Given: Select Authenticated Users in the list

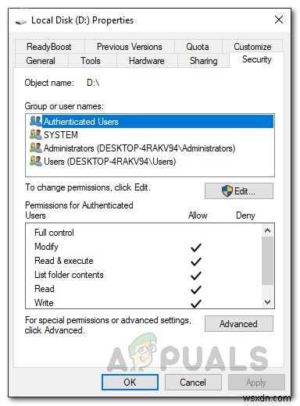Looking at the screenshot, I should click(152, 122).
